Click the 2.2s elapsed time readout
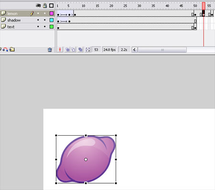Viewport: 215px width, 190px height. [x=124, y=50]
